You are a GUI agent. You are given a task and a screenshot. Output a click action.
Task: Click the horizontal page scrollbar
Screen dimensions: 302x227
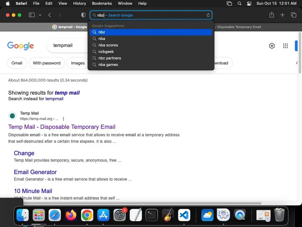coord(142,203)
